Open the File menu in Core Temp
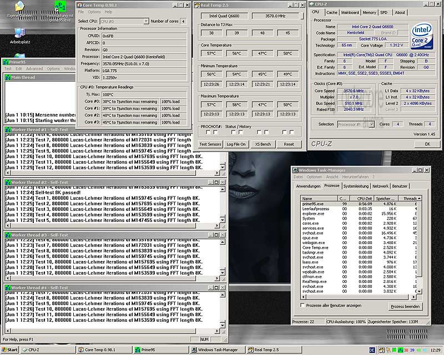 (x=80, y=12)
